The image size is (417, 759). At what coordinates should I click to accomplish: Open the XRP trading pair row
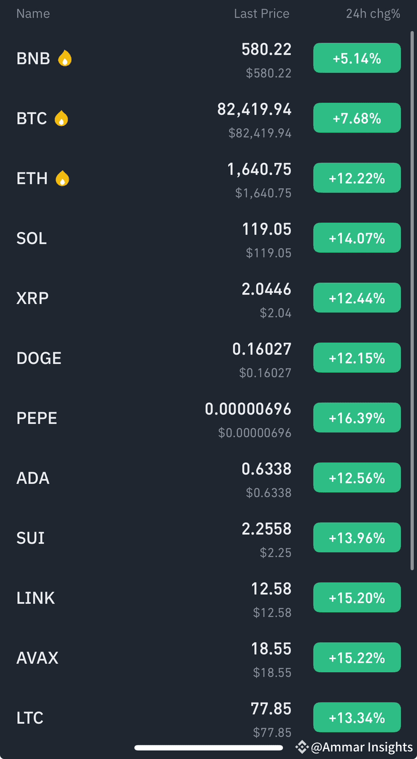click(x=208, y=298)
